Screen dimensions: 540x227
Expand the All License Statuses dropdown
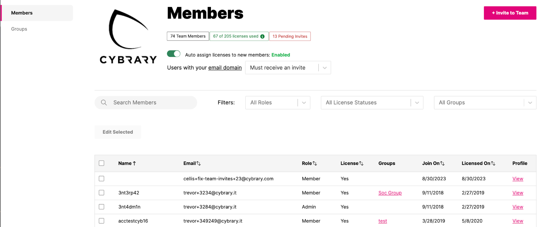click(x=372, y=103)
